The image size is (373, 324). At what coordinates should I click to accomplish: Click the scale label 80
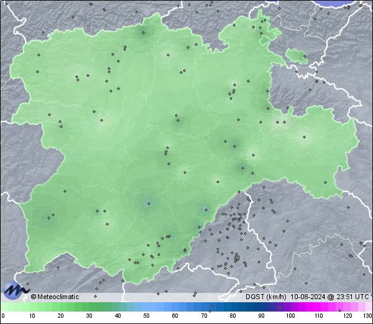pyautogui.click(x=233, y=316)
